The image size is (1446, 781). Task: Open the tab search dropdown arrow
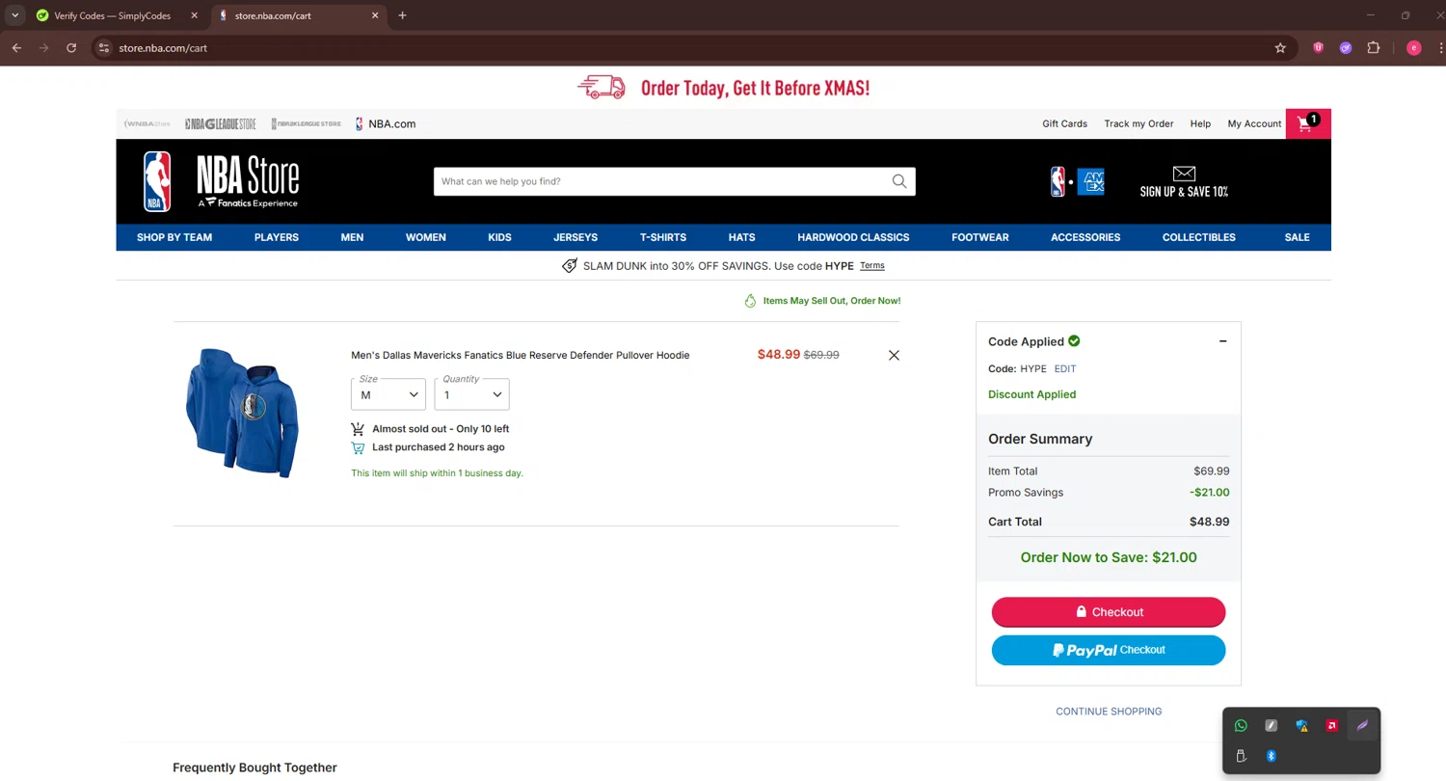15,15
